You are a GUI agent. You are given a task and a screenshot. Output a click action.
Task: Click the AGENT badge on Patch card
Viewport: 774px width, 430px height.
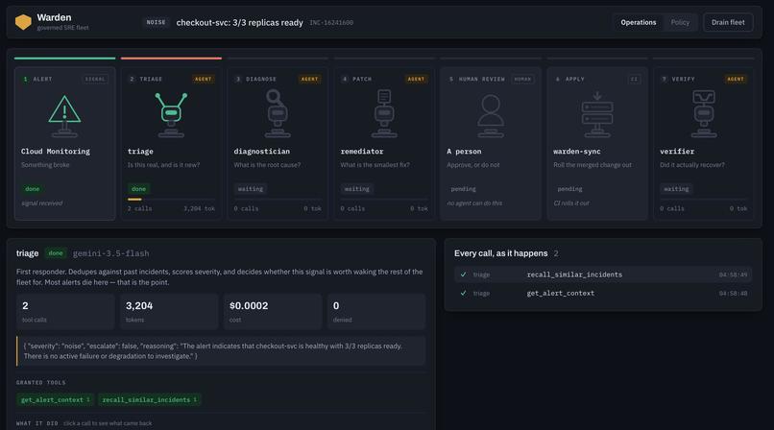tap(416, 79)
